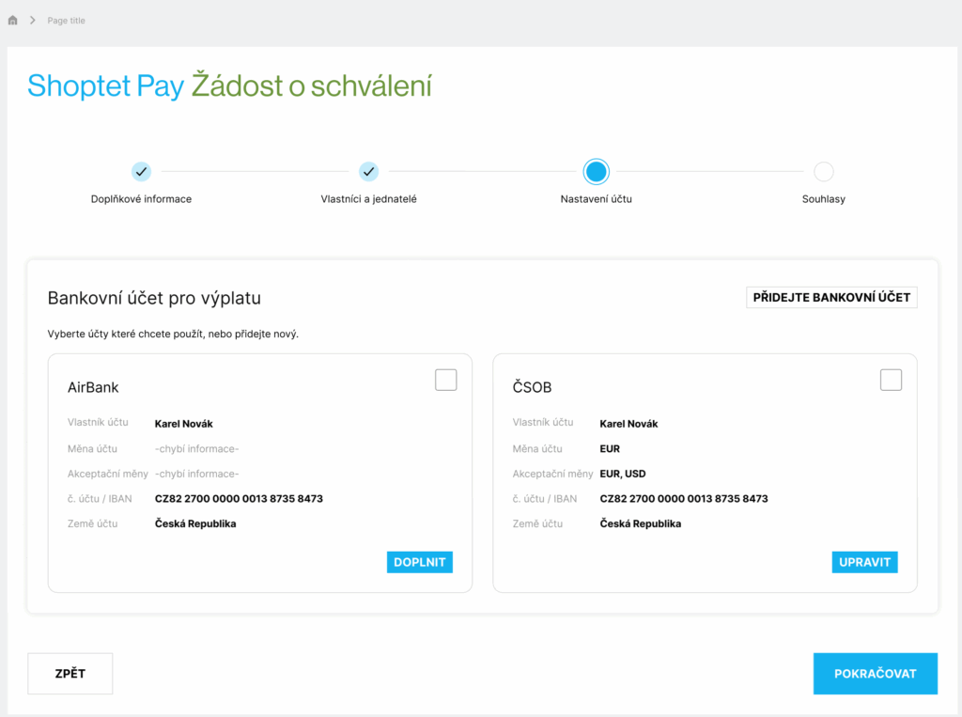Select the active Nastavení účtu step circle
The height and width of the screenshot is (717, 962).
(x=596, y=171)
